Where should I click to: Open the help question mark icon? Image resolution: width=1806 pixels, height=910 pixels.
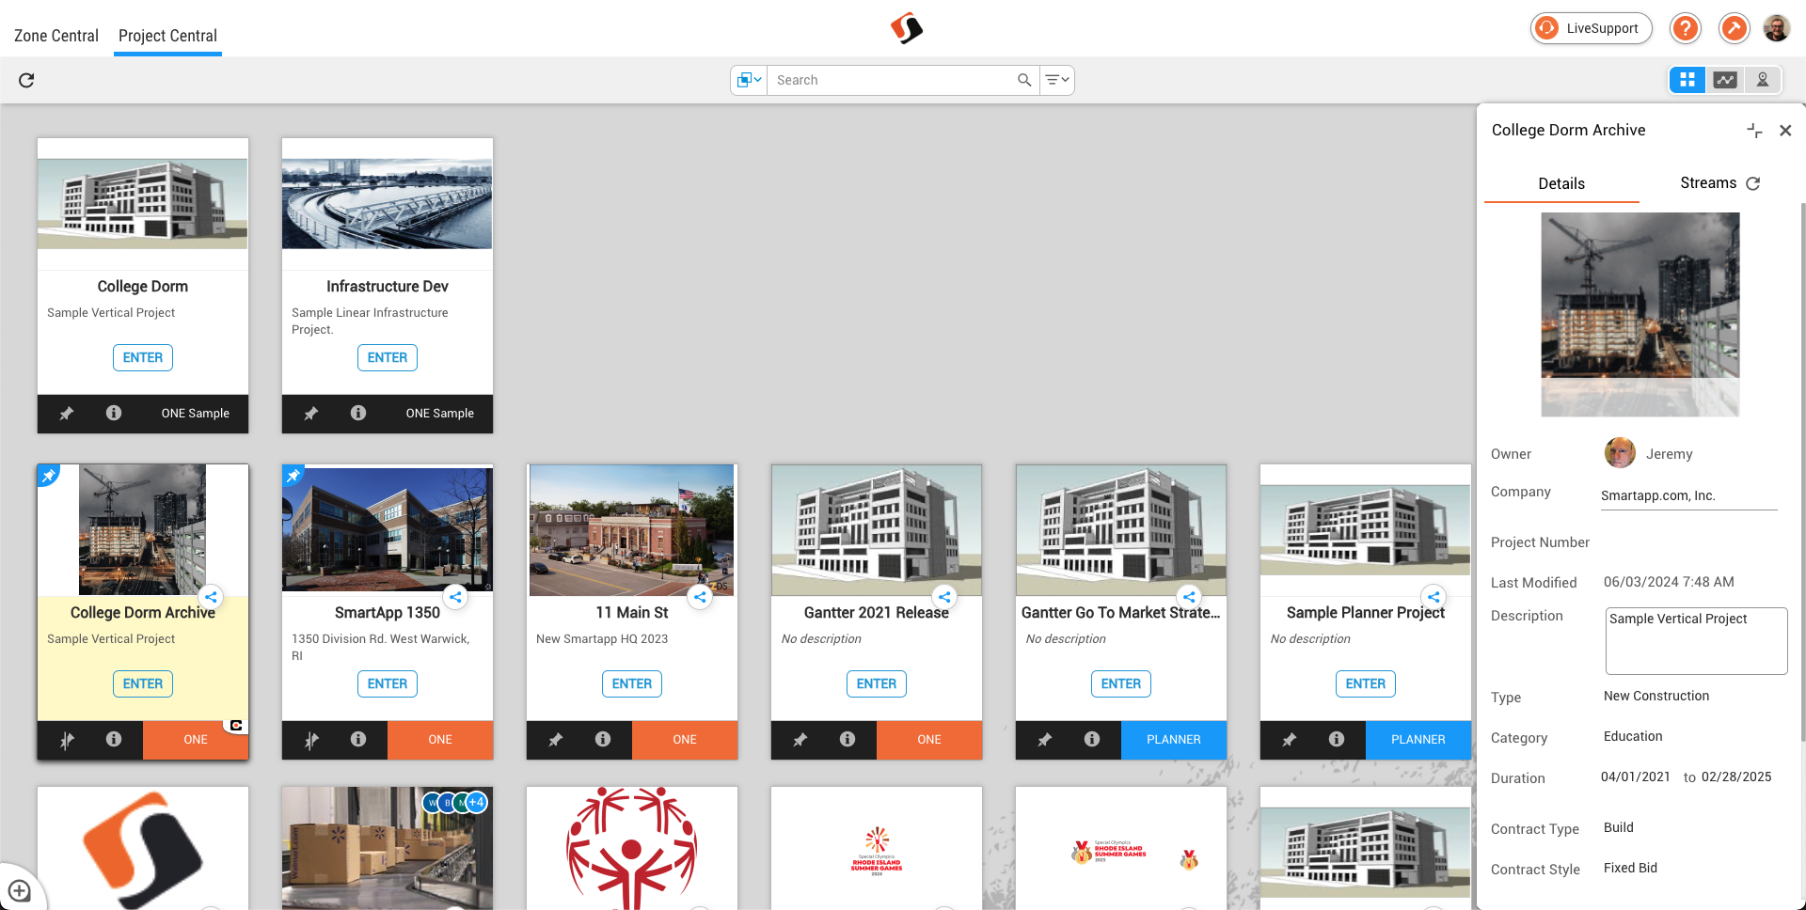click(1686, 28)
